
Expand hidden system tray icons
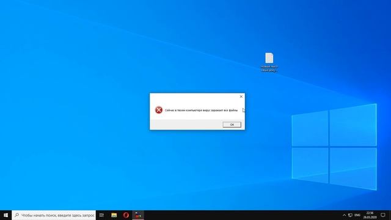pyautogui.click(x=344, y=215)
